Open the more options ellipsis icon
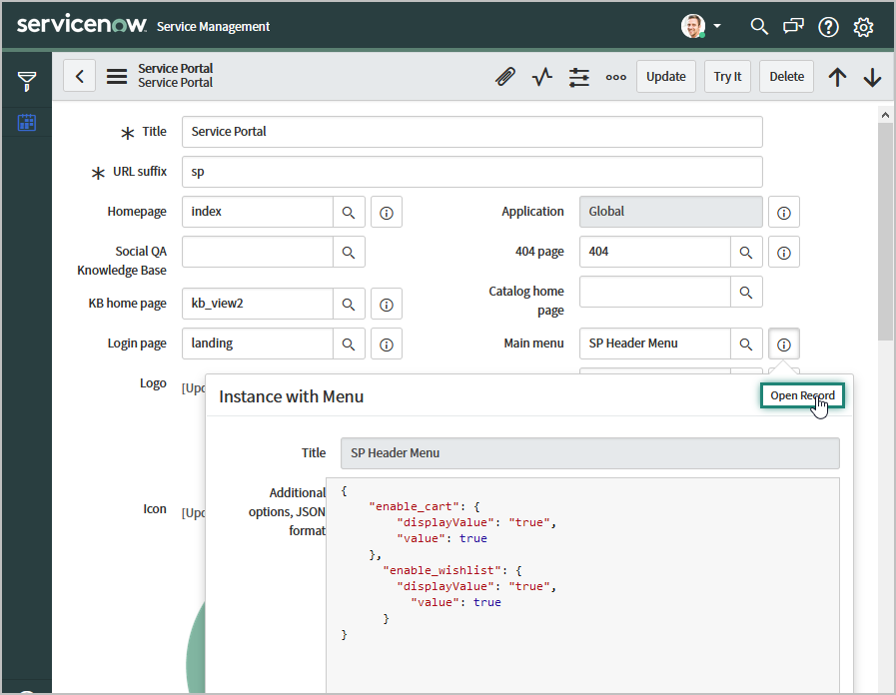Viewport: 896px width, 695px height. [616, 77]
